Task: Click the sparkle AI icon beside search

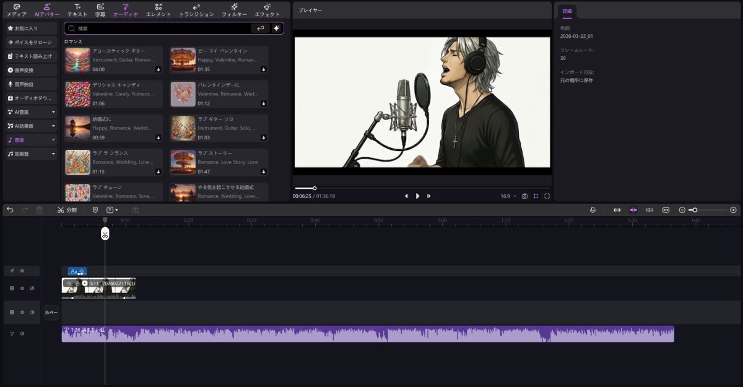Action: [x=276, y=28]
